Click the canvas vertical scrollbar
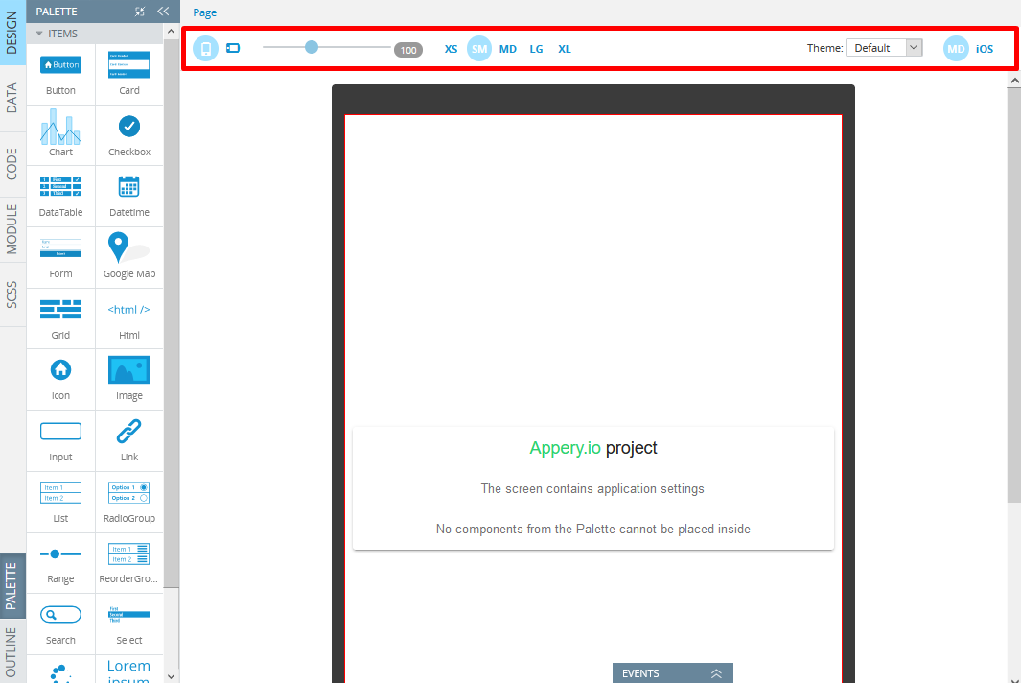Screen dimensions: 1021x683 [1014, 294]
